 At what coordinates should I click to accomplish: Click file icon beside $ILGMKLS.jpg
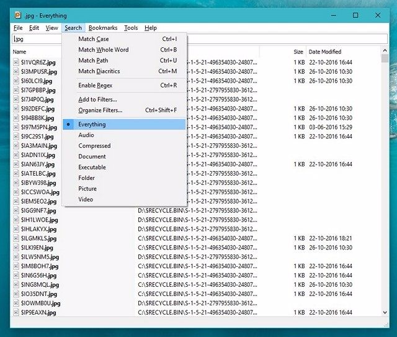[16, 238]
